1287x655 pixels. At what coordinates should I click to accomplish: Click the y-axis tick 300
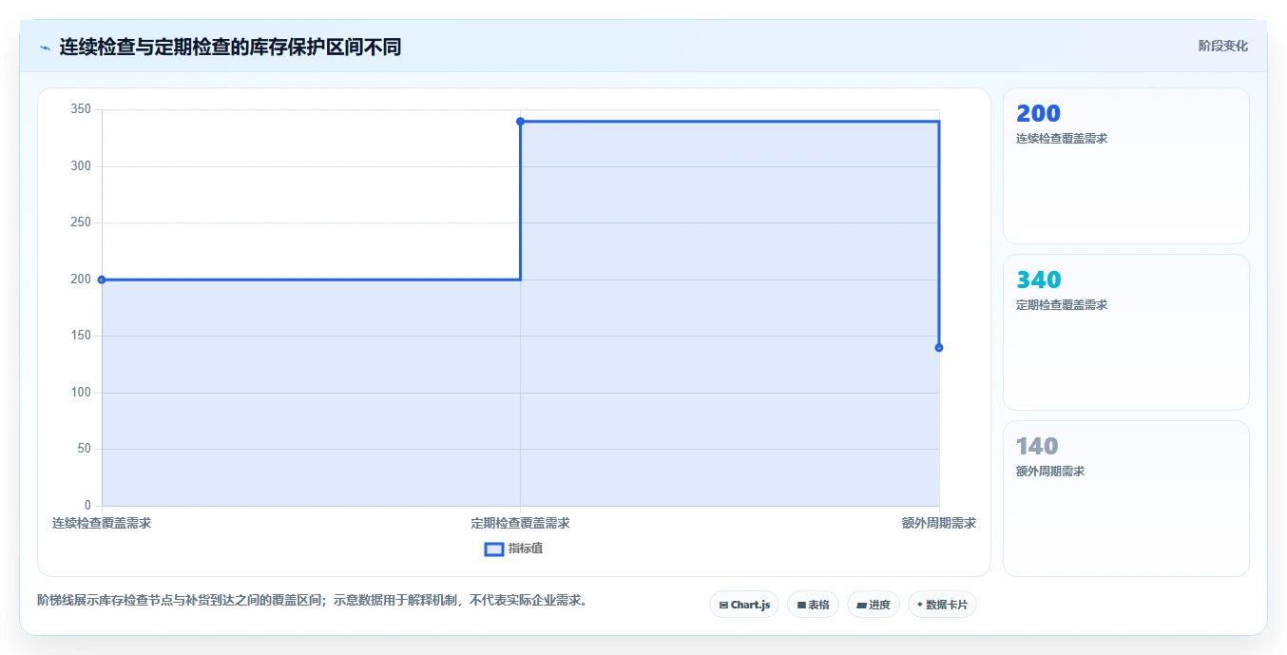(81, 166)
